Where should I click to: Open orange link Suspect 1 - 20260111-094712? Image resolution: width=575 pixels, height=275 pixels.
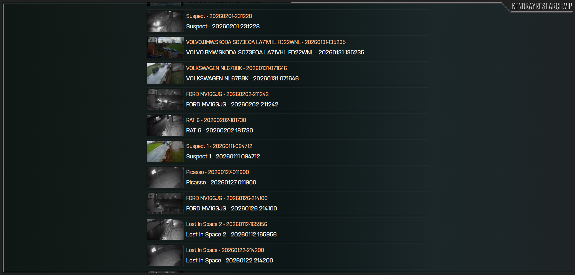[219, 146]
